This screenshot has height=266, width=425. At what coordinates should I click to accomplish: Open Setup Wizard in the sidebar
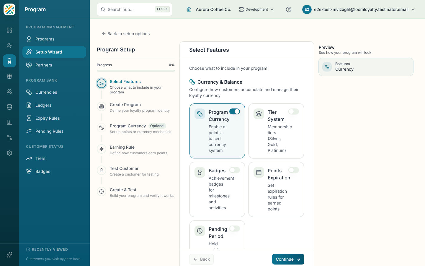54,52
